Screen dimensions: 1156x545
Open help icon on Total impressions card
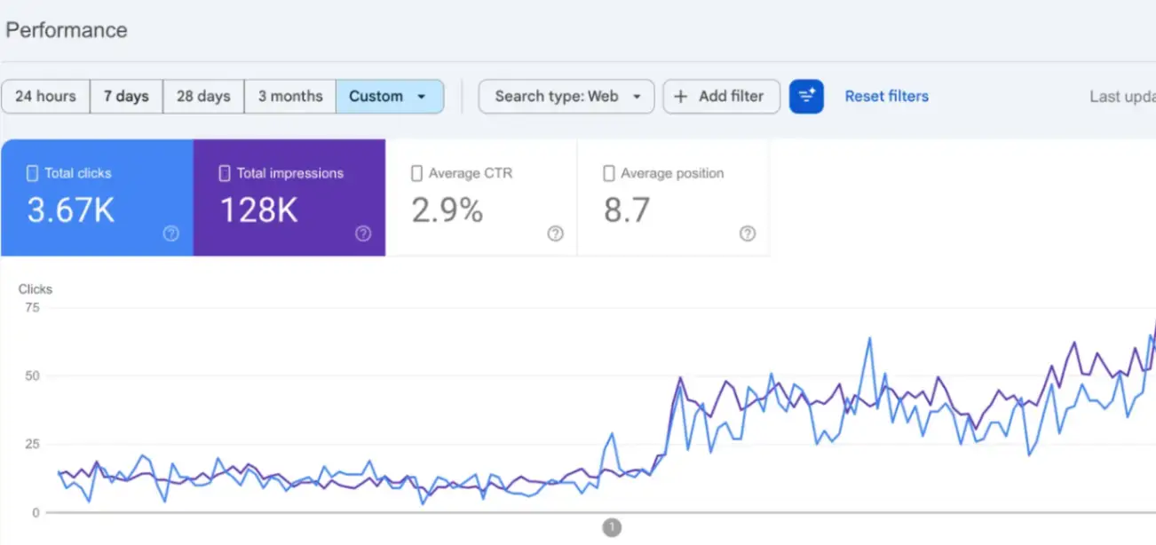(363, 233)
